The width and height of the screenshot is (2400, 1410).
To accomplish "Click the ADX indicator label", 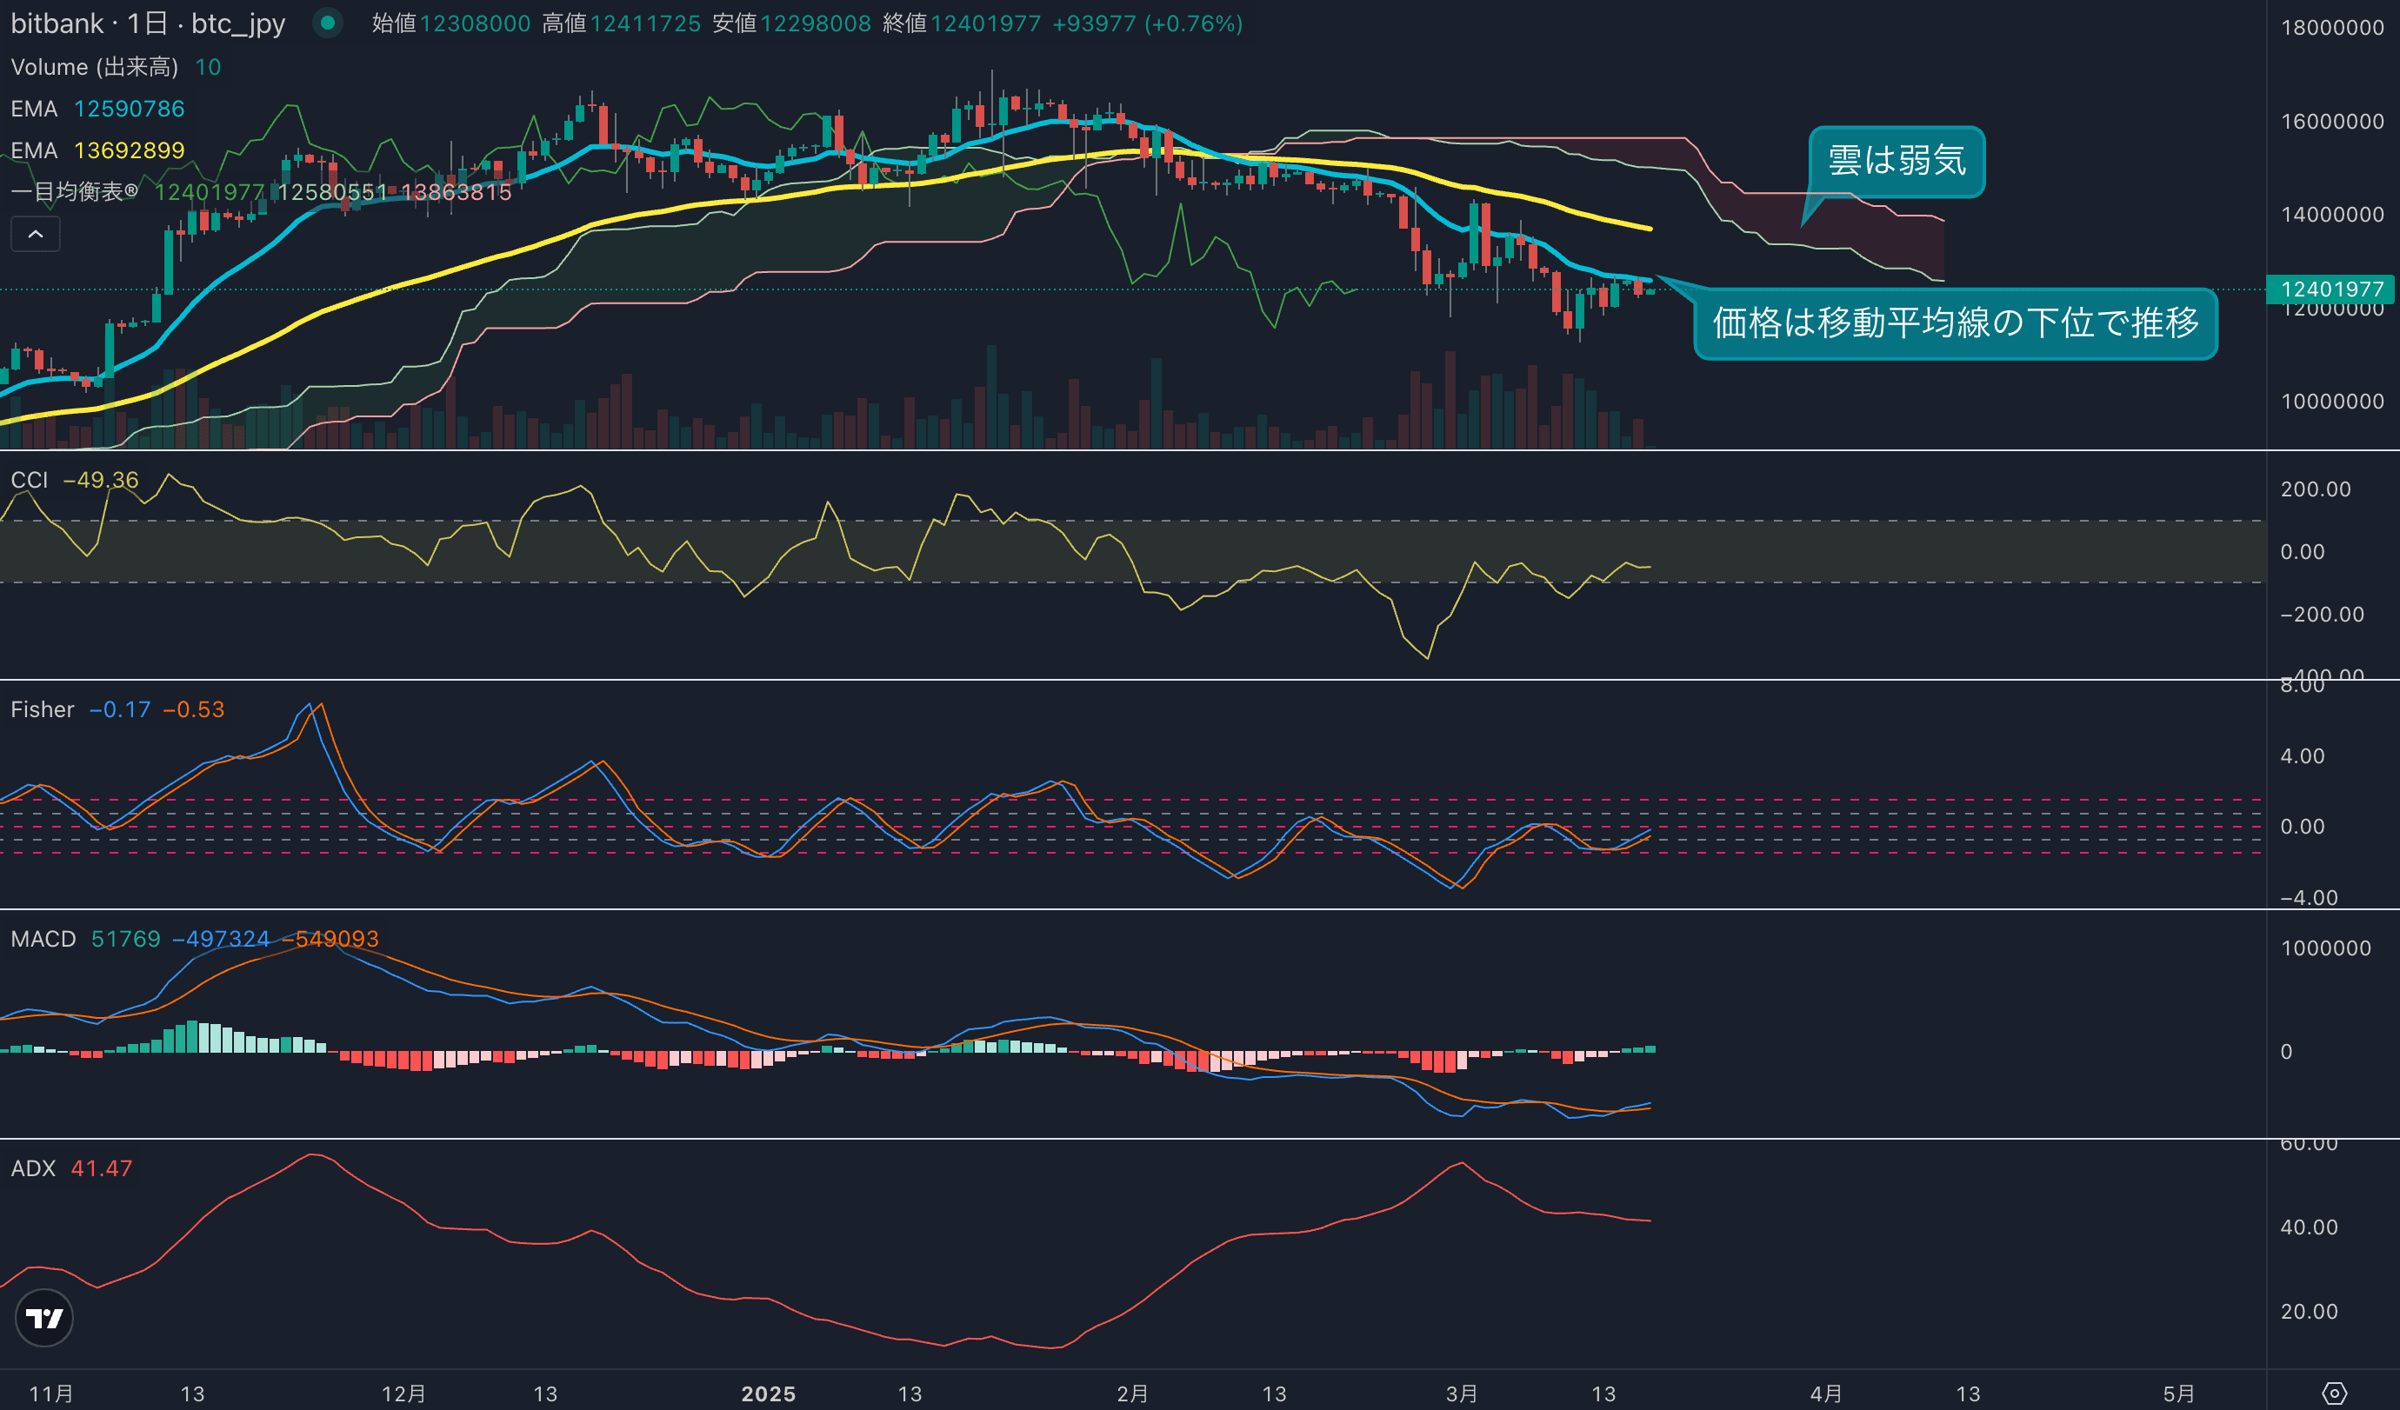I will click(33, 1168).
